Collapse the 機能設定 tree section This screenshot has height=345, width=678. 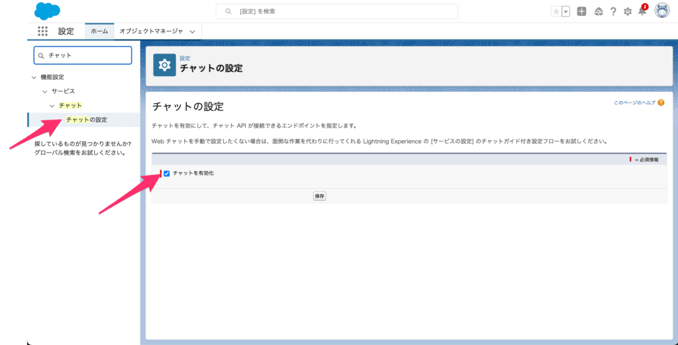pos(34,77)
